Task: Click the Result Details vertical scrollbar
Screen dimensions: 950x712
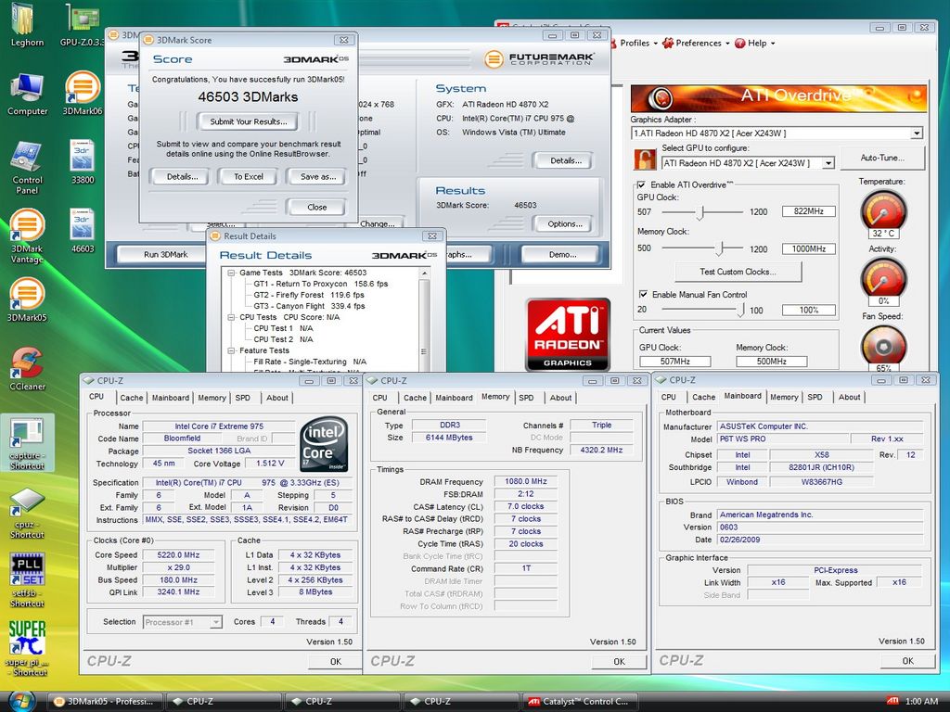Action: point(424,320)
